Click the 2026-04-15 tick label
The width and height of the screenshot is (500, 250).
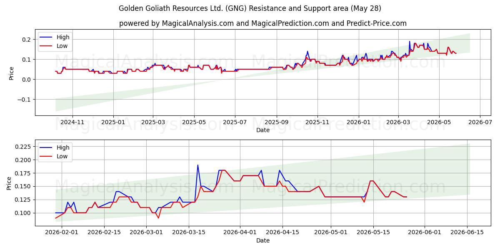[282, 232]
